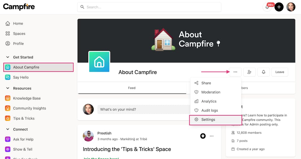
Task: Collapse the Connect section
Action: coord(8,129)
